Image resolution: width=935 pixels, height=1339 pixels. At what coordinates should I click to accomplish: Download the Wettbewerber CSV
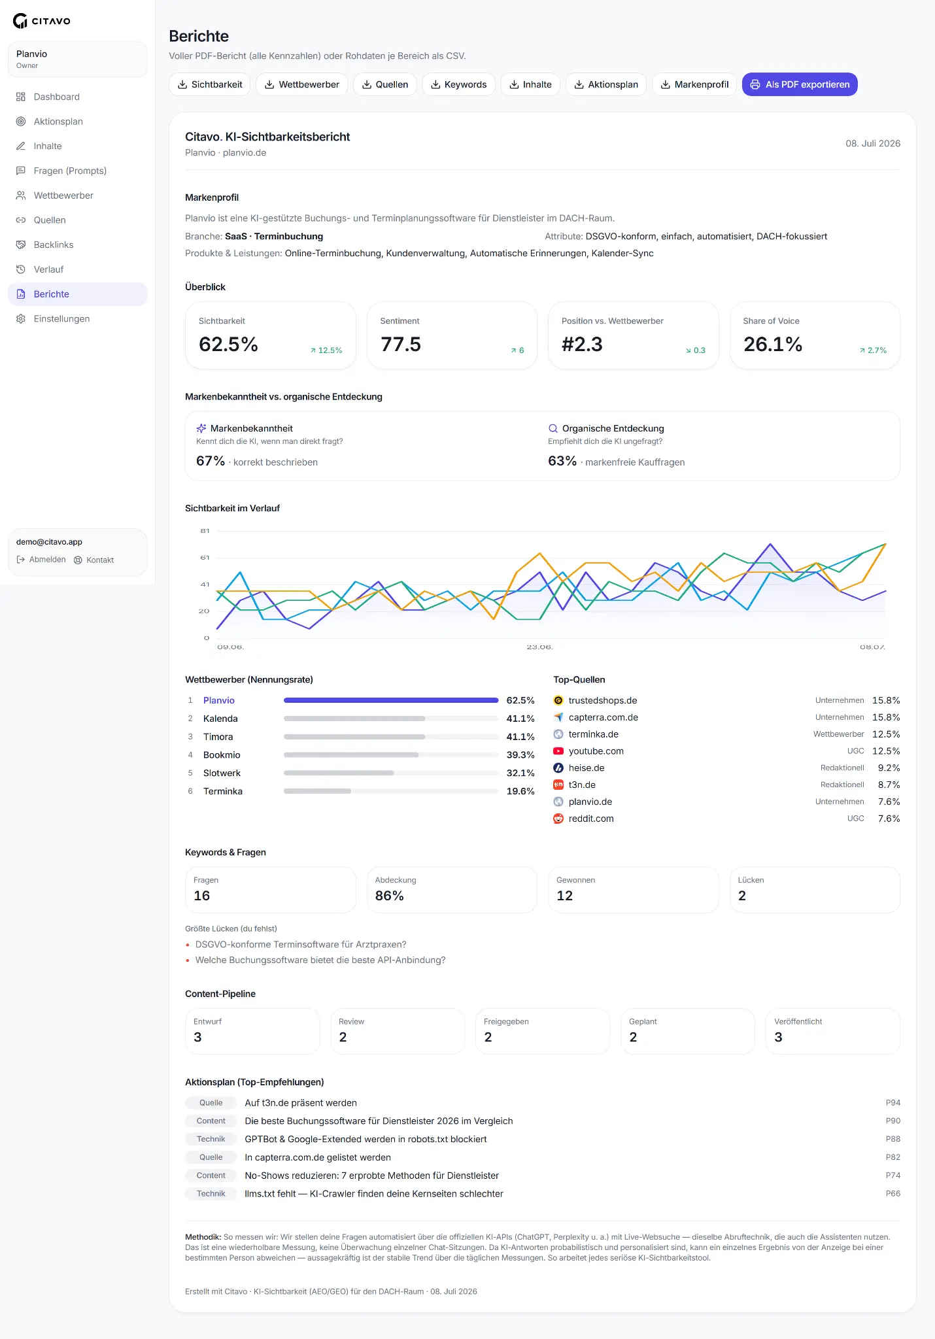302,84
